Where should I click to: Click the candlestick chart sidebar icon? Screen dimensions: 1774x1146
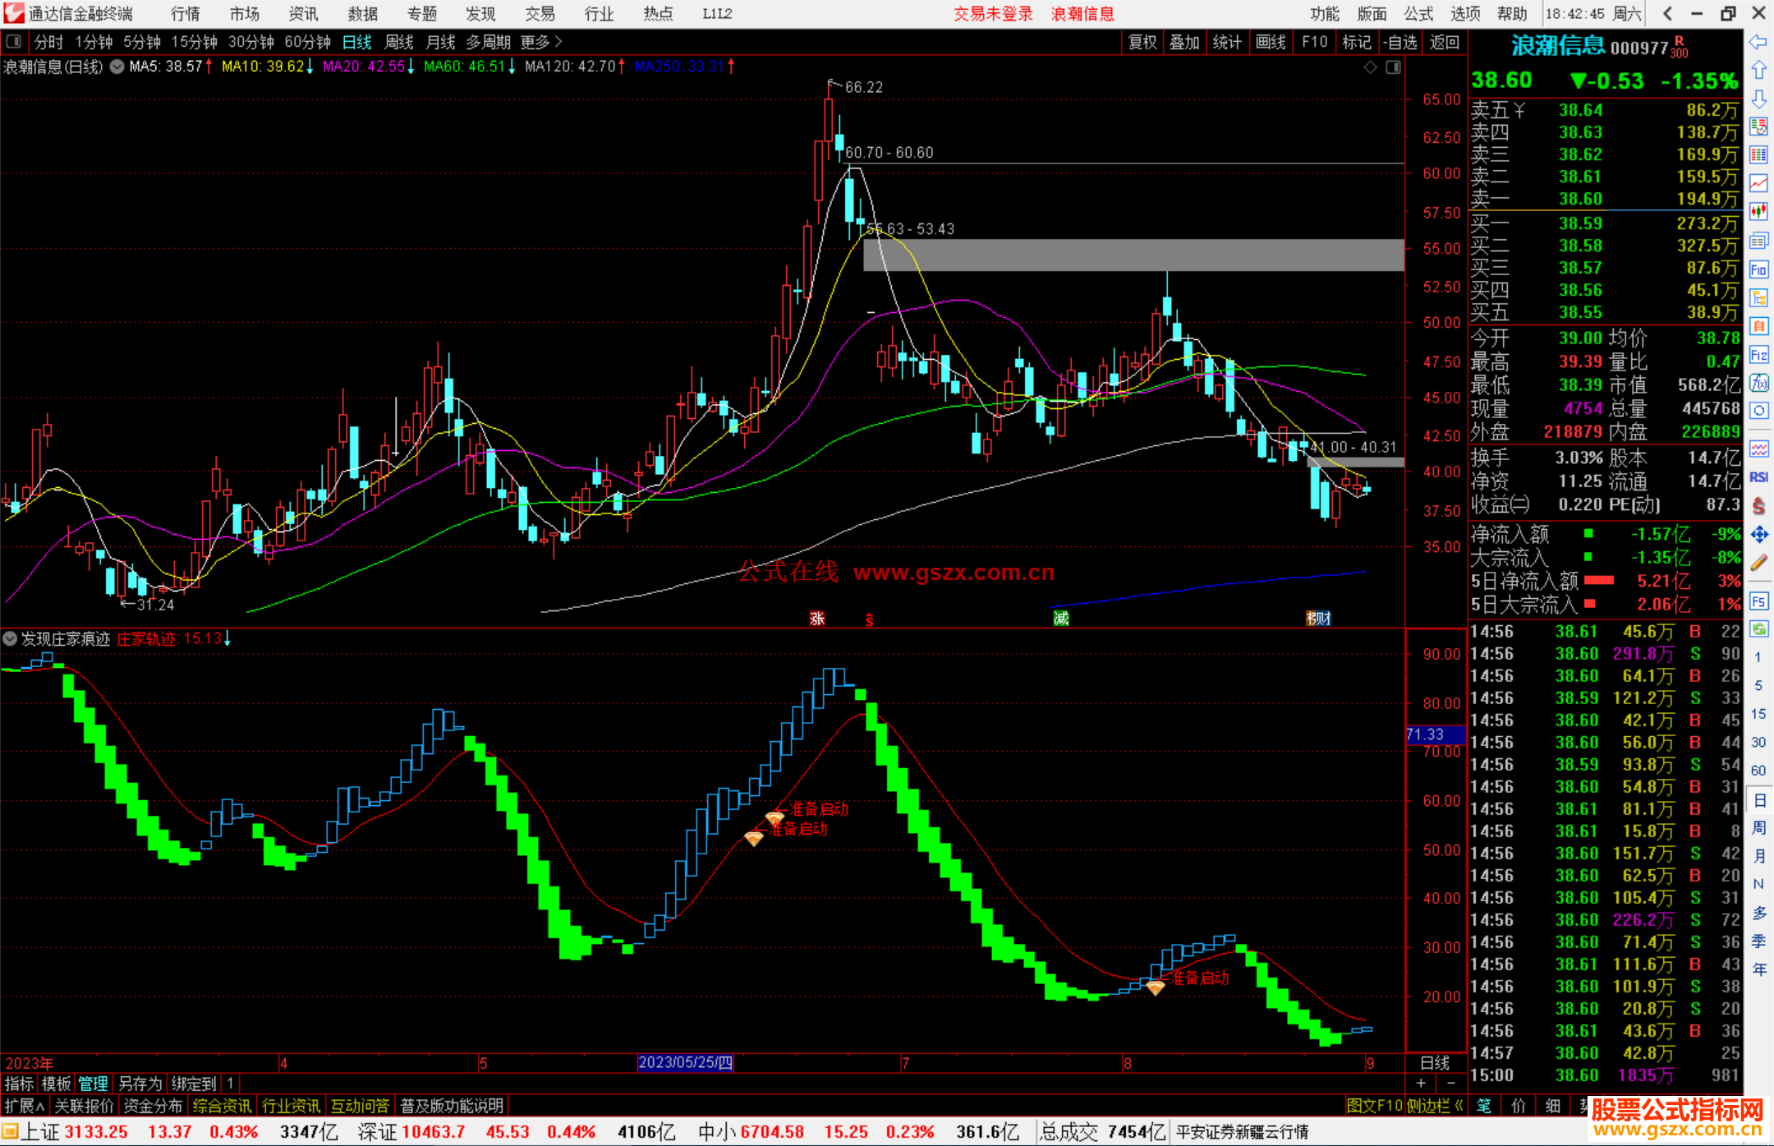pos(1758,212)
